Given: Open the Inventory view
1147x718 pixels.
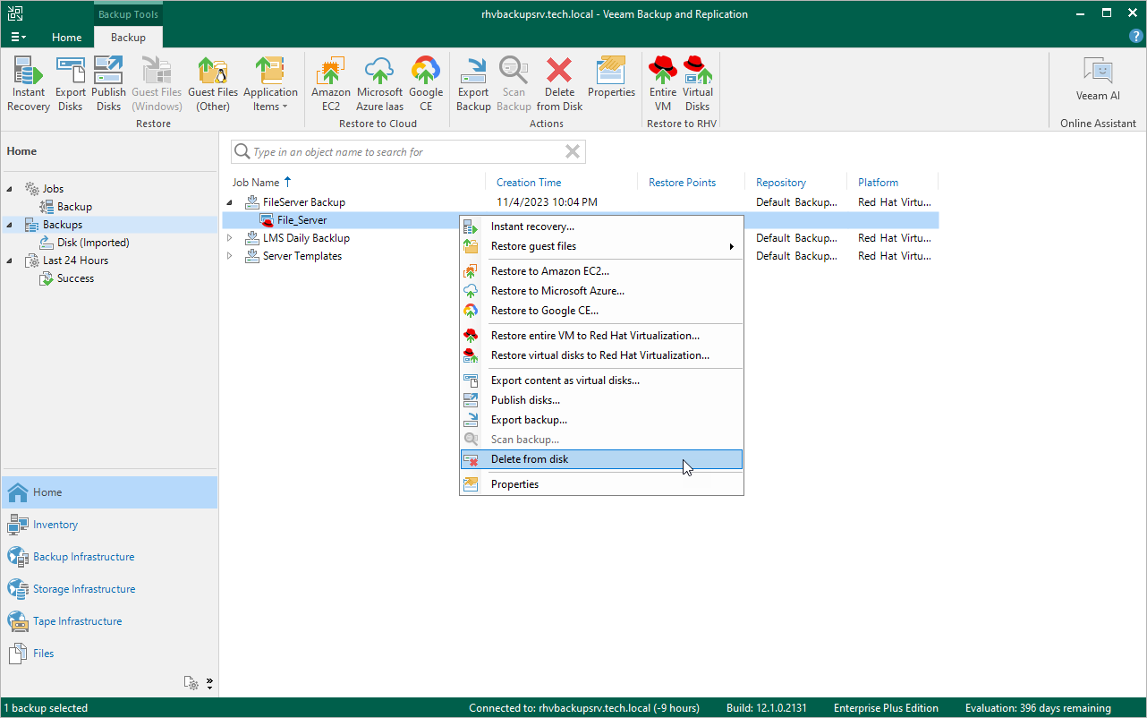Looking at the screenshot, I should (109, 525).
